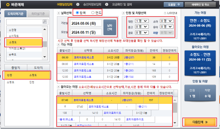Switch to the 도착지역기준 tab
The width and height of the screenshot is (220, 129).
(x=15, y=14)
